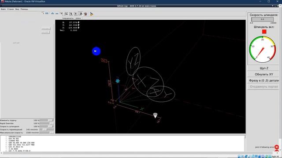
Task: Click the cone tool marker in preview
Action: pyautogui.click(x=155, y=115)
